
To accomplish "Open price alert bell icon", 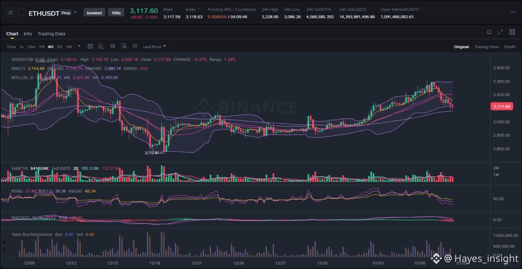I will pos(489,32).
